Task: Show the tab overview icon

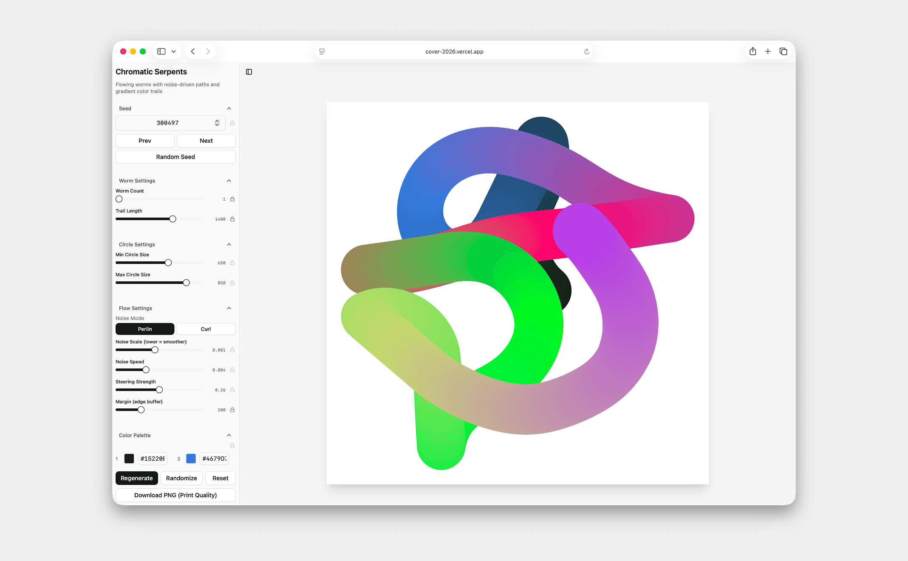Action: tap(784, 51)
